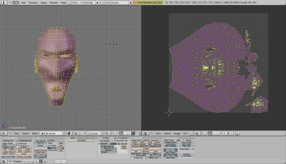Open the Loop Select dropdown

pos(186,149)
